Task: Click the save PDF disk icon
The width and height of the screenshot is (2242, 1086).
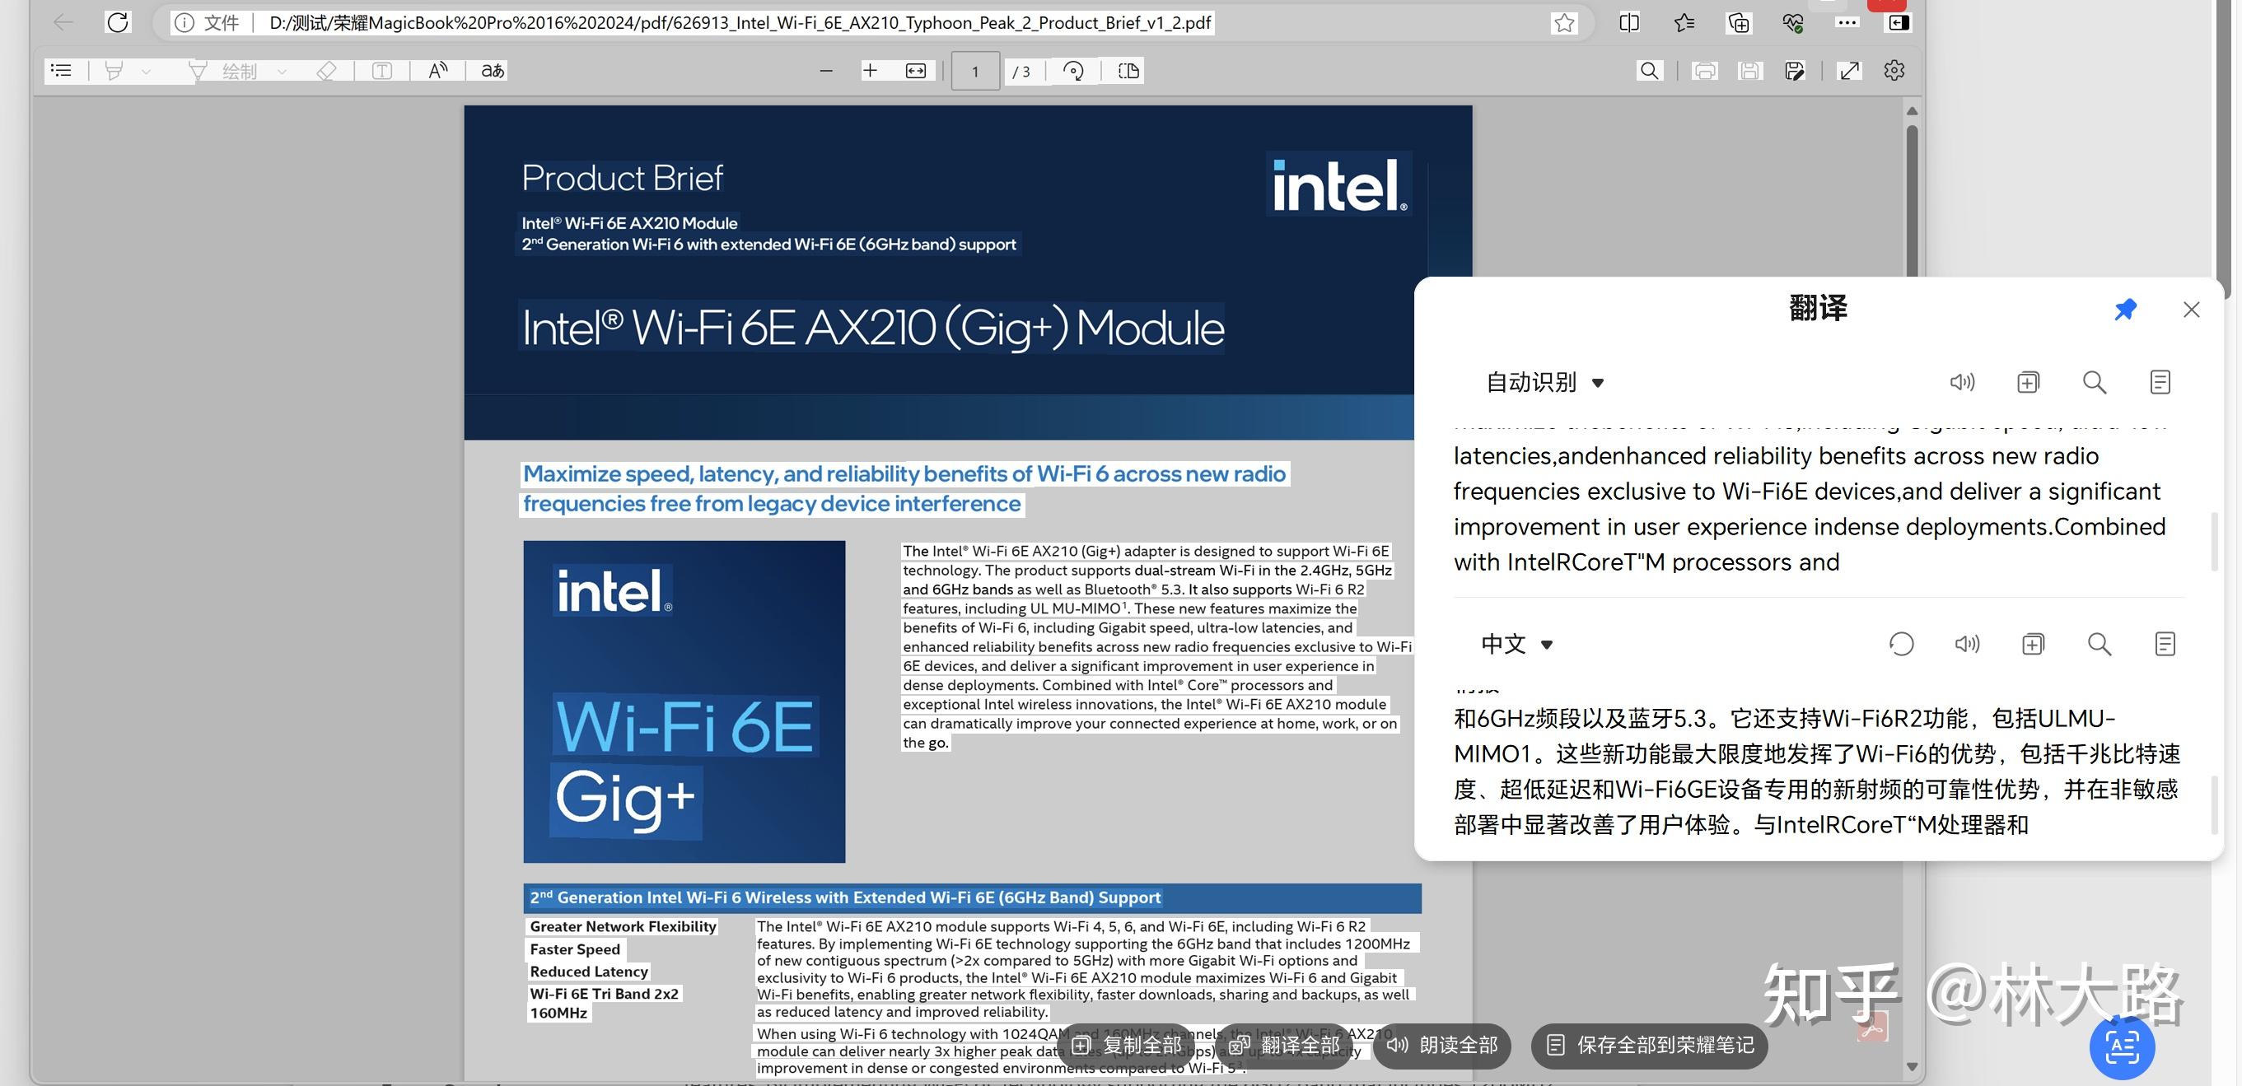Action: pyautogui.click(x=1749, y=71)
